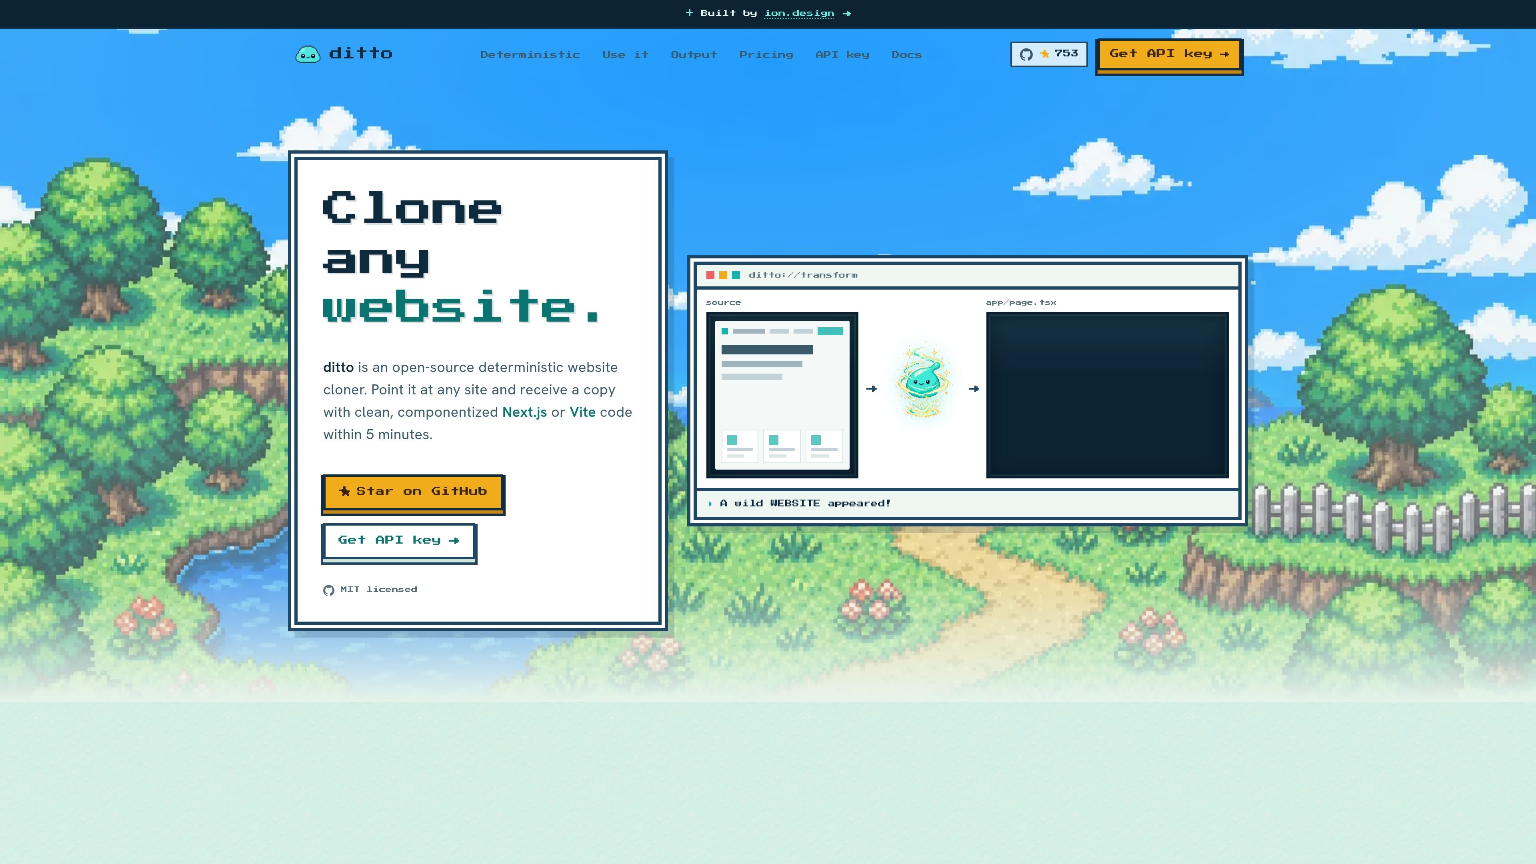Follow the ion.design link in top banner
Screen dimensions: 1536x864
pos(799,13)
